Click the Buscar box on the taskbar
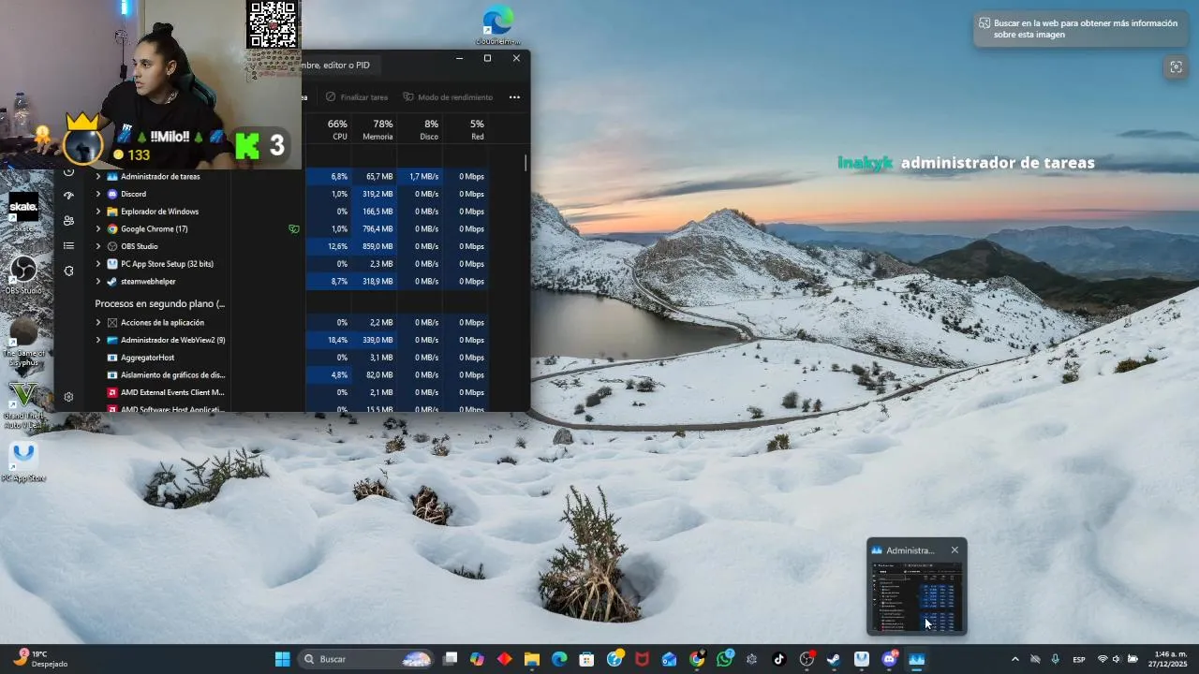 click(x=366, y=659)
